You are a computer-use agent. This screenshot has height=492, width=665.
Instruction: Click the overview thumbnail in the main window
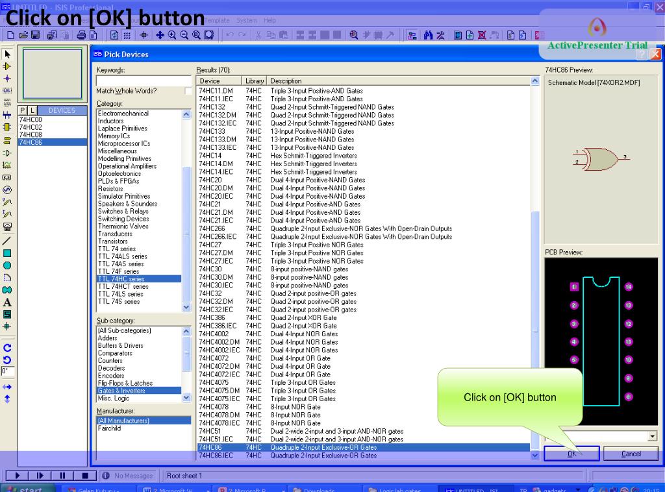tap(53, 74)
